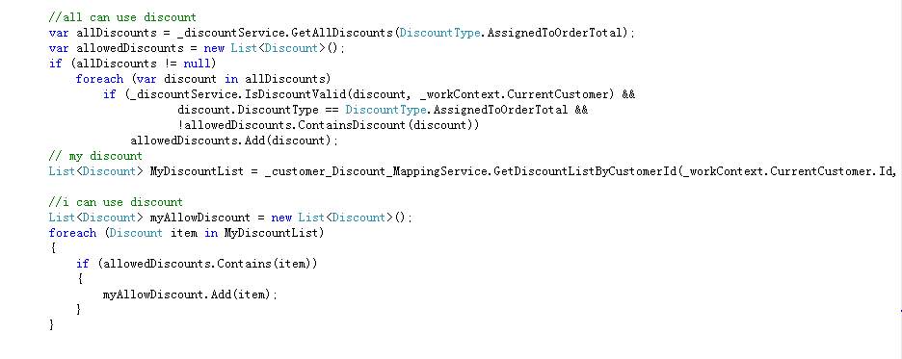
Task: Click the comment "//all can use discount"
Action: point(122,17)
